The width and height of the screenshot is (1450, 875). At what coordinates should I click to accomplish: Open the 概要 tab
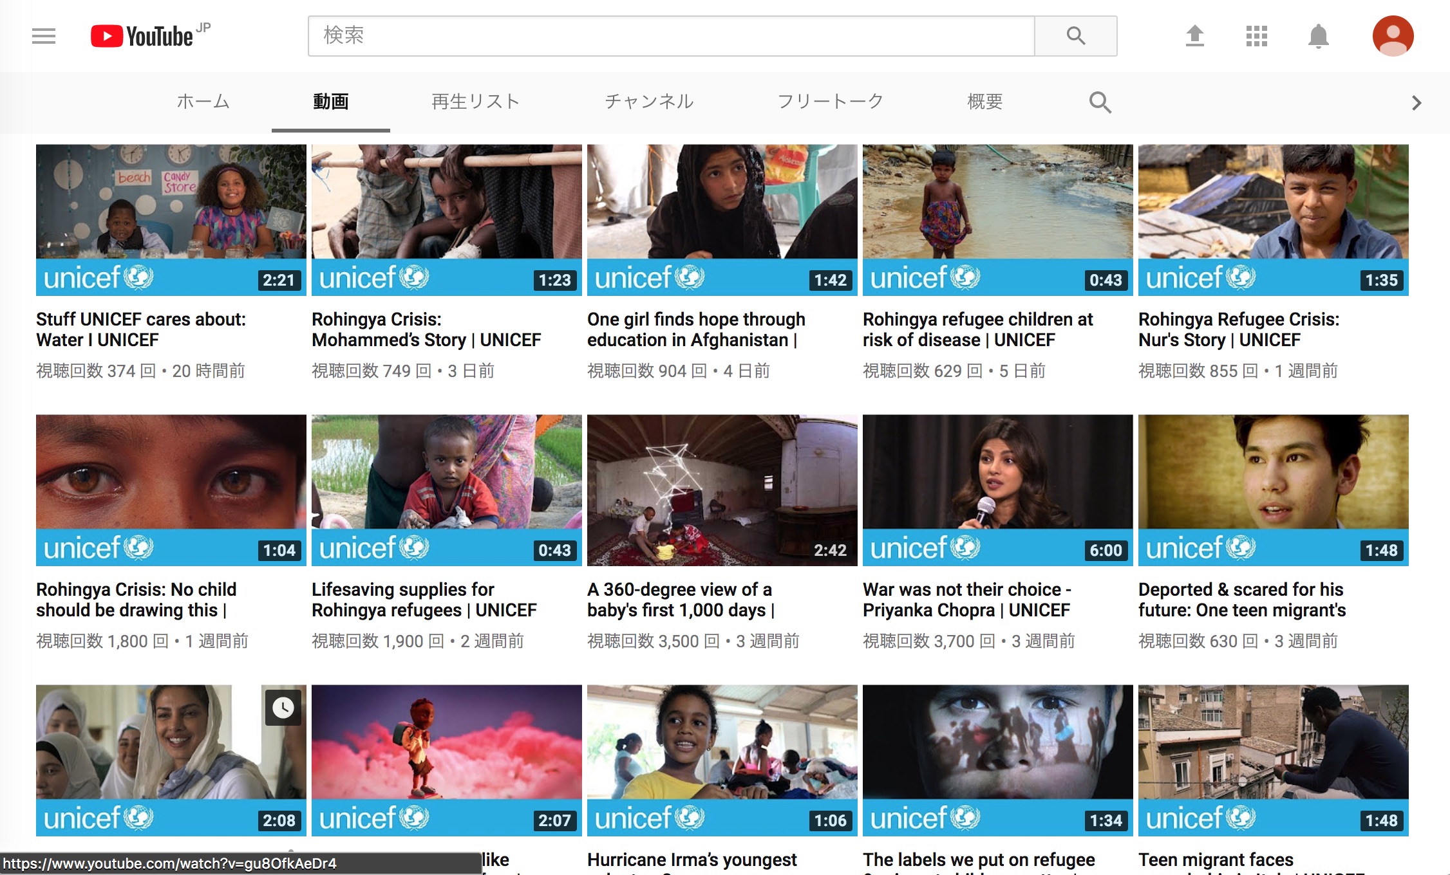point(985,102)
